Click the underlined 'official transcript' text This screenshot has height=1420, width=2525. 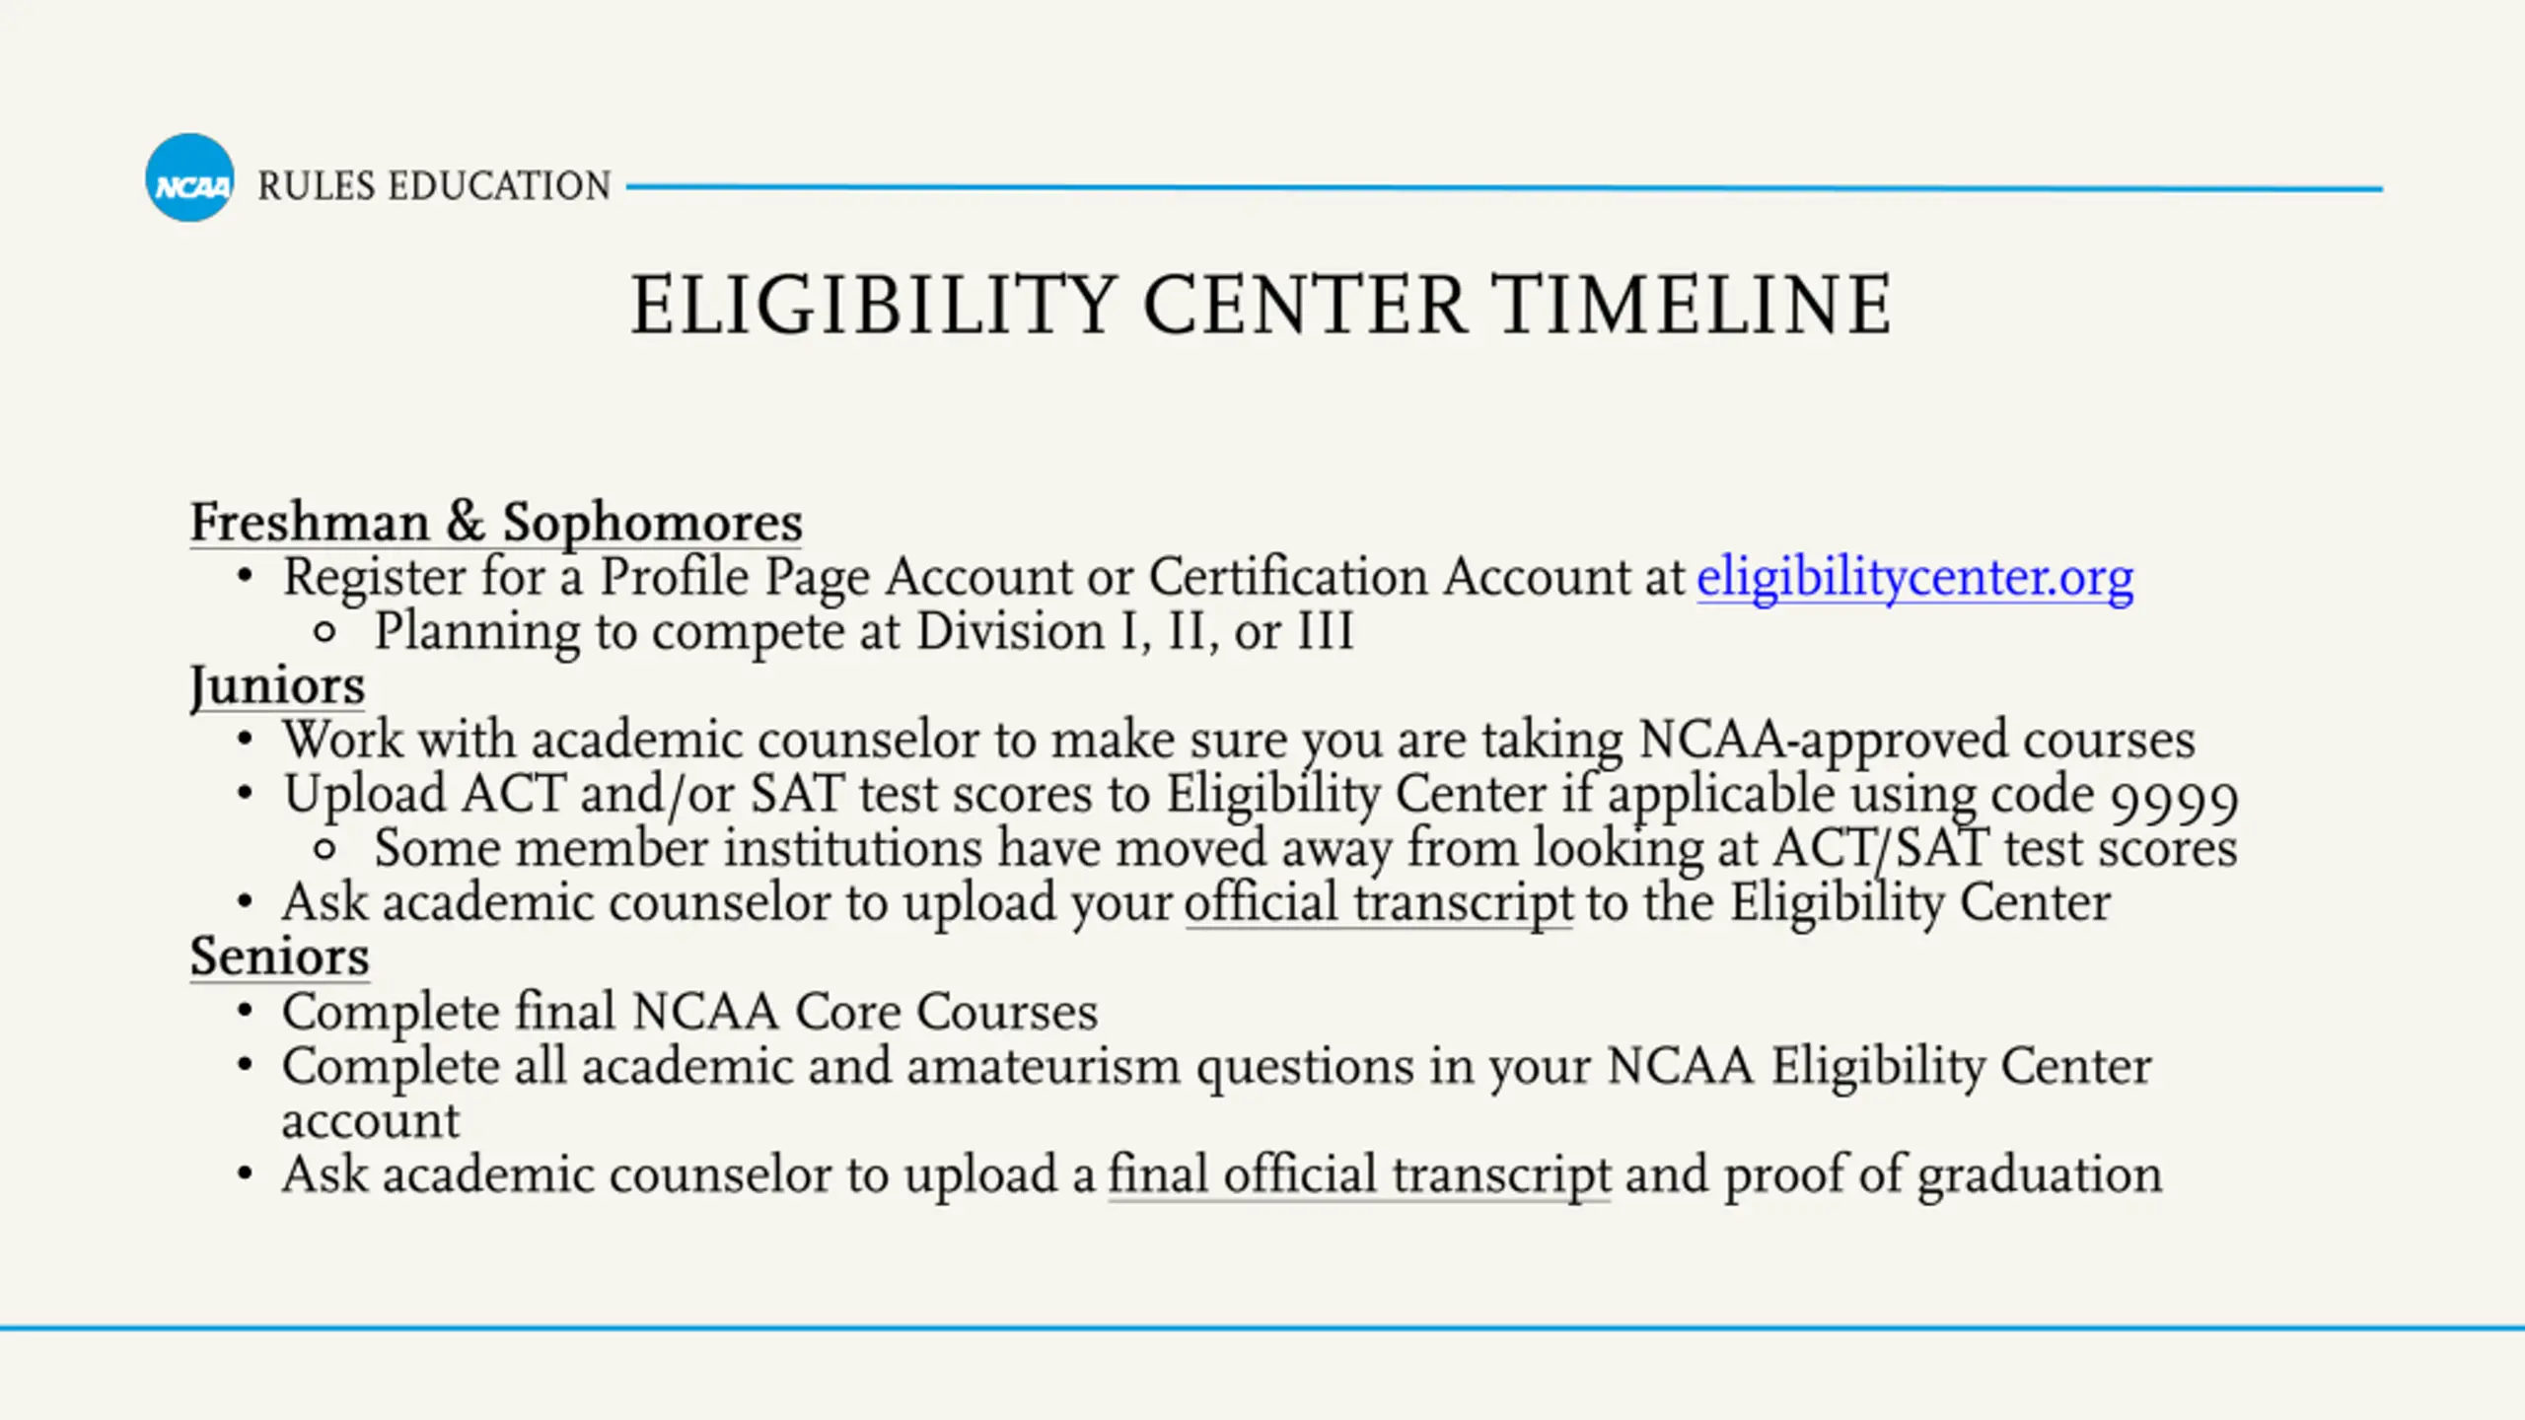click(1379, 904)
